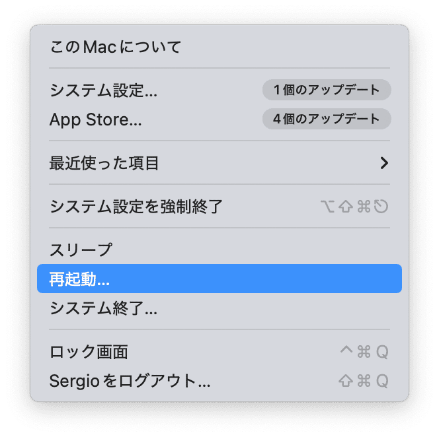The height and width of the screenshot is (437, 439).
Task: Click the Shift arrow icon in logout shortcut
Action: coord(346,381)
